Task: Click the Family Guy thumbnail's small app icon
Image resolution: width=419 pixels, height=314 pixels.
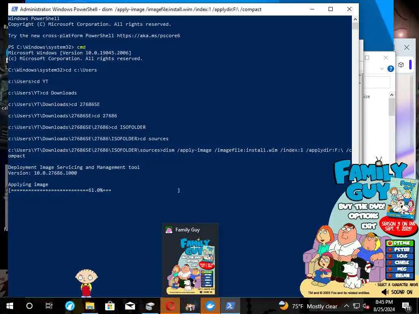Action: (169, 230)
